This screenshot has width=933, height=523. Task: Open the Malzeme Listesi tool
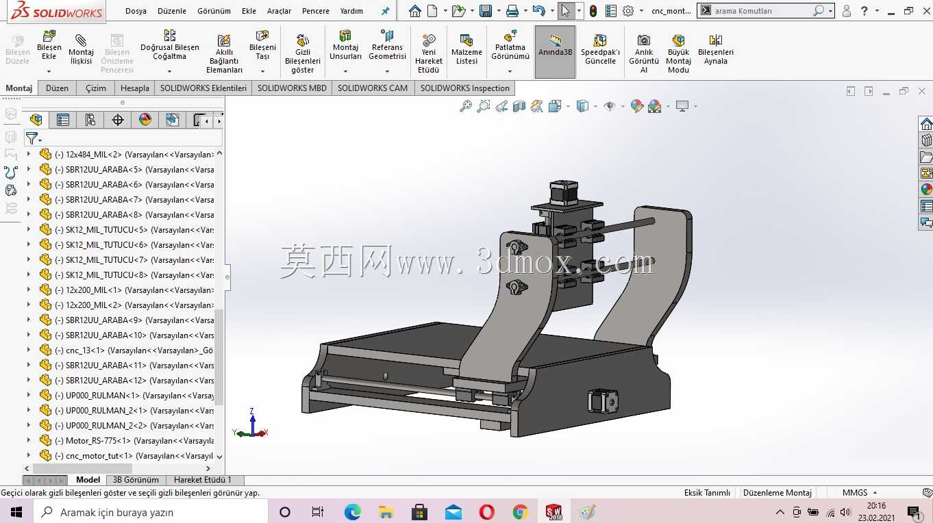click(x=466, y=50)
